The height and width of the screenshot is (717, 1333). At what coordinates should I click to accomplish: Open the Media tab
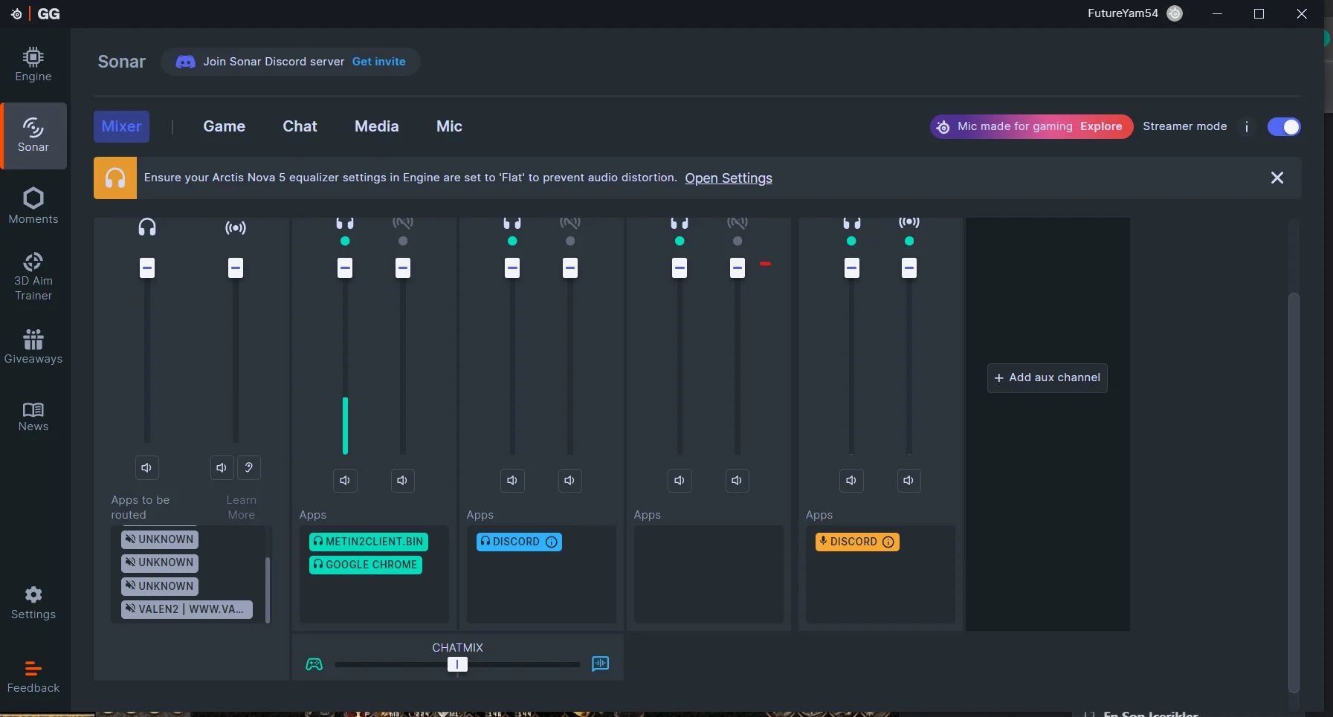point(377,126)
